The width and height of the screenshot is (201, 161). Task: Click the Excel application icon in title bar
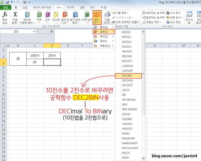[2, 2]
